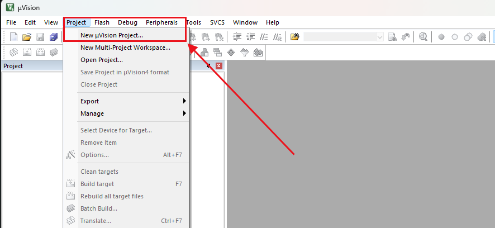Click the Project menu

(77, 22)
